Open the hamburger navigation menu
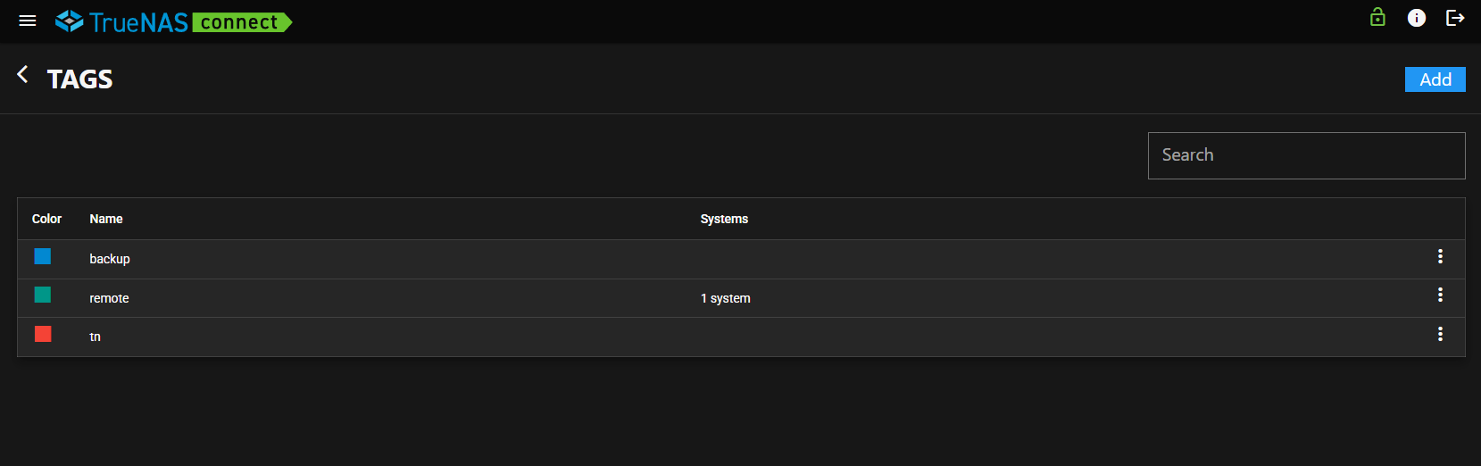Screen dimensions: 1481x466 coord(28,21)
